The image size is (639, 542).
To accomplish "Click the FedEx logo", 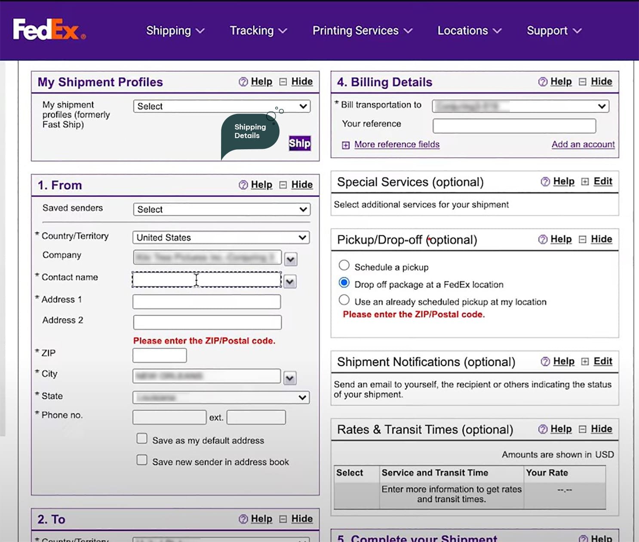I will (49, 30).
